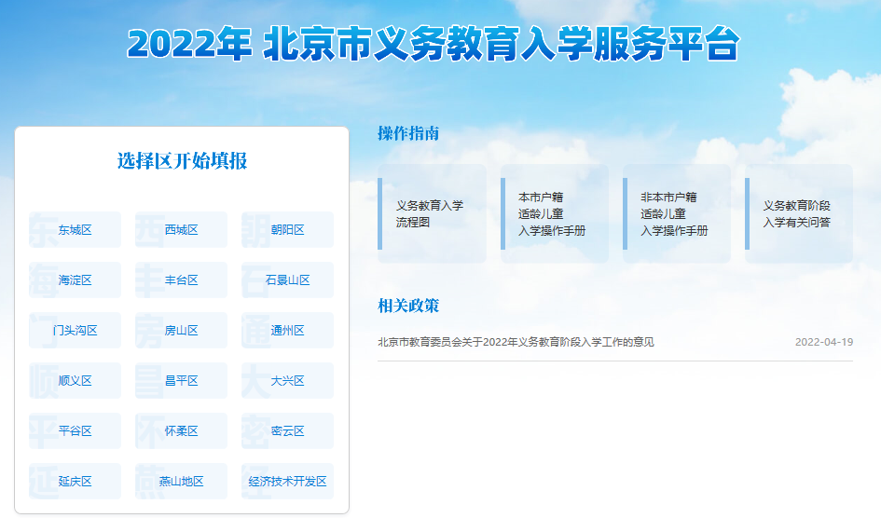This screenshot has height=518, width=881.
Task: Select 西城区 district button
Action: coord(181,229)
